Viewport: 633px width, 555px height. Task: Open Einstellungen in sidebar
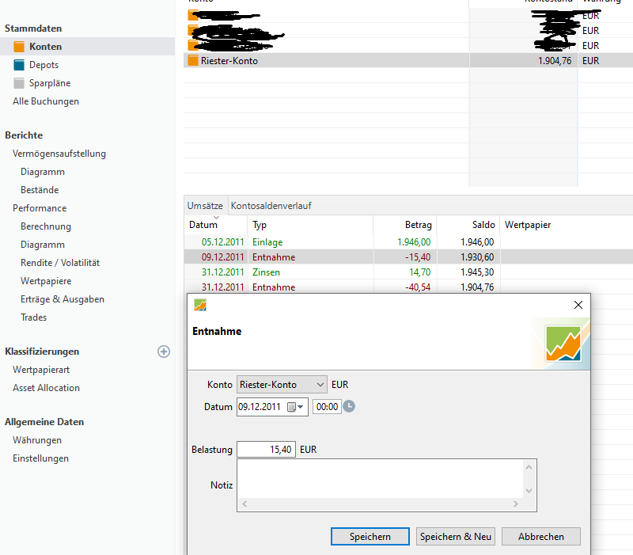coord(41,458)
